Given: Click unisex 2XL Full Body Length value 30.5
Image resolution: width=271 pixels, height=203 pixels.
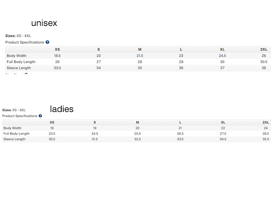Looking at the screenshot, I should pos(263,62).
